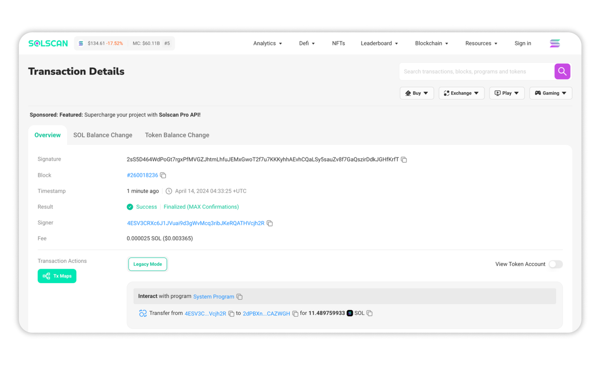Click the Solscan logo
This screenshot has height=365, width=601.
click(48, 43)
